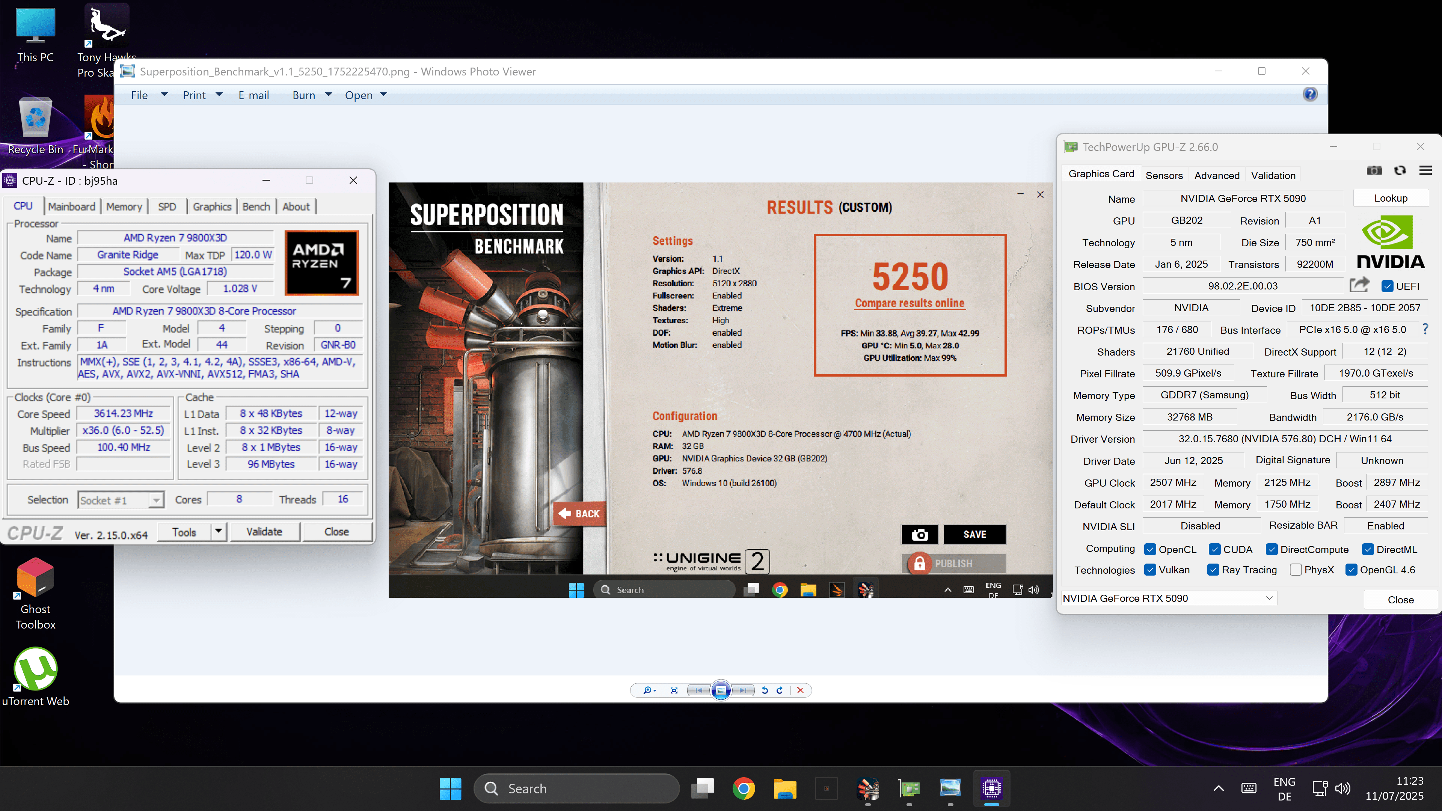
Task: Click the fit-to-window actual size icon
Action: 674,690
